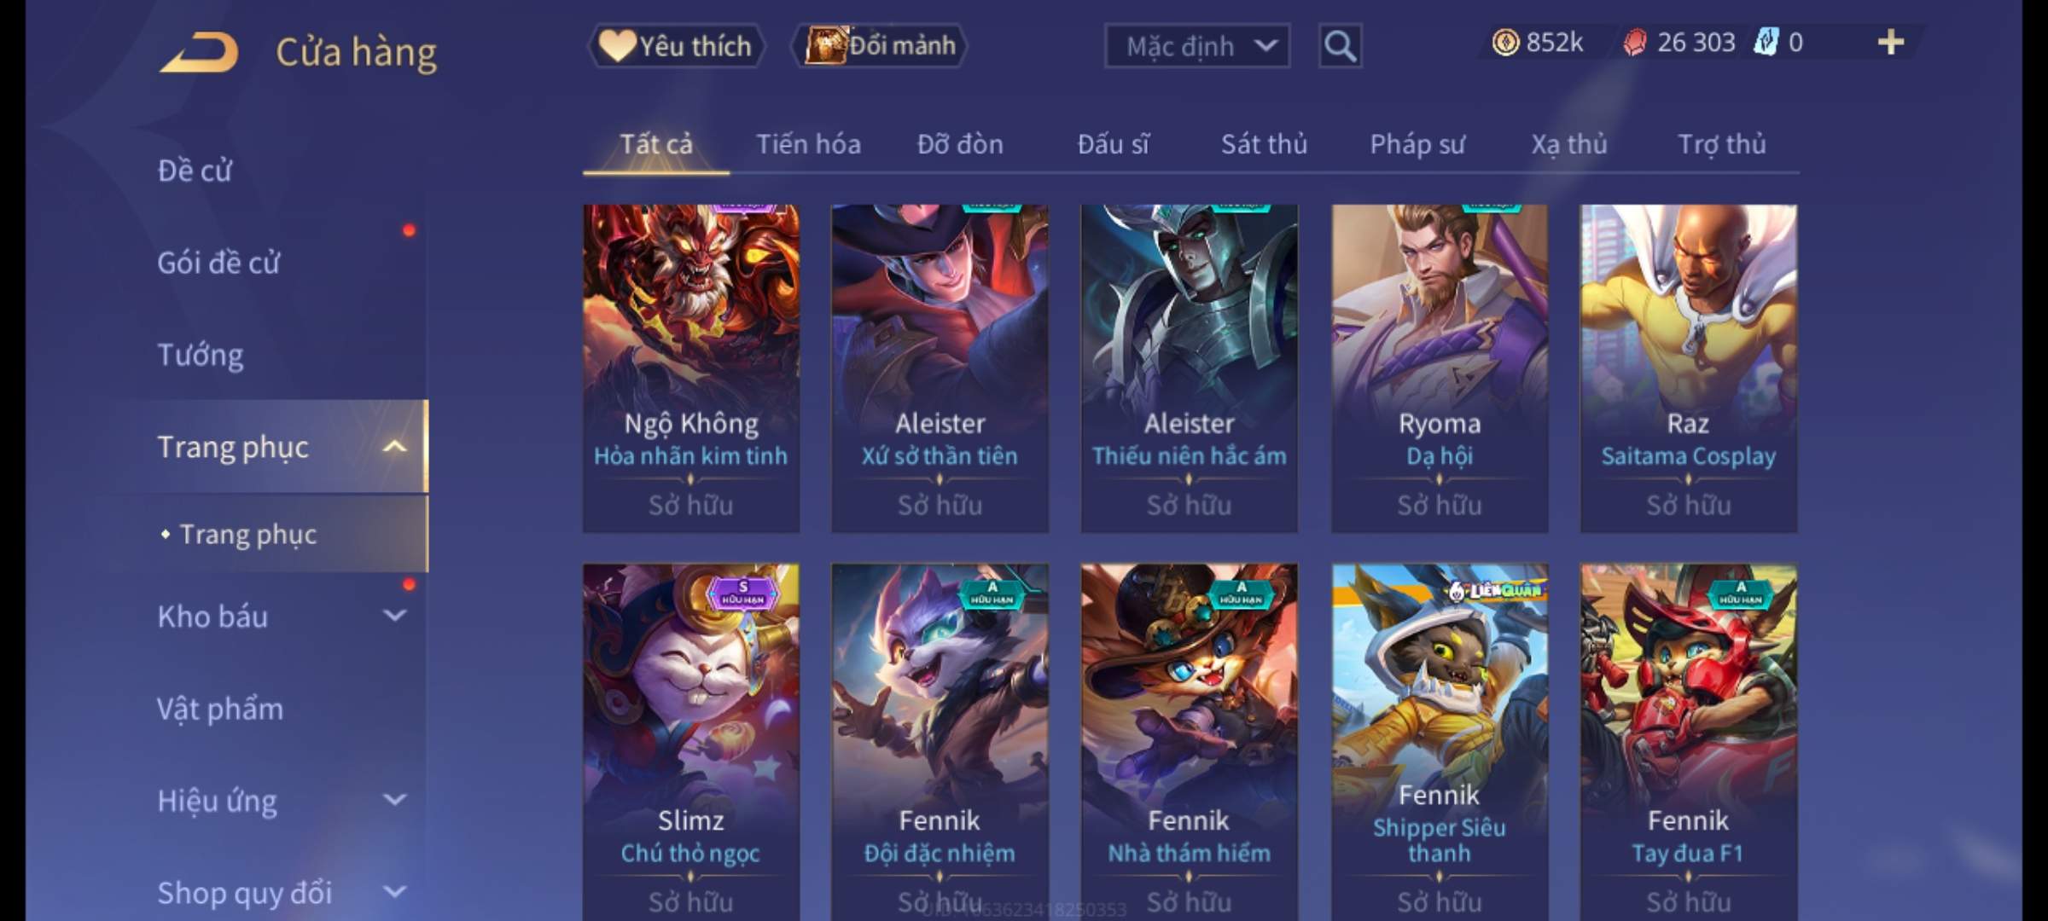Image resolution: width=2048 pixels, height=921 pixels.
Task: Select Slimz Chú thỏ ngọc skin card
Action: pos(690,742)
